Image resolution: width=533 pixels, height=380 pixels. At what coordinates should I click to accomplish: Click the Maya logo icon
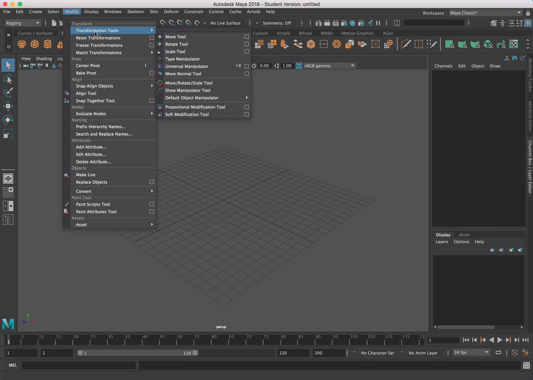tap(8, 324)
